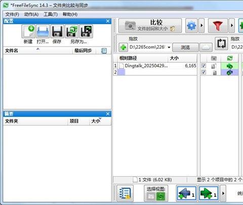Add folder pair with green plus icon

click(x=123, y=47)
